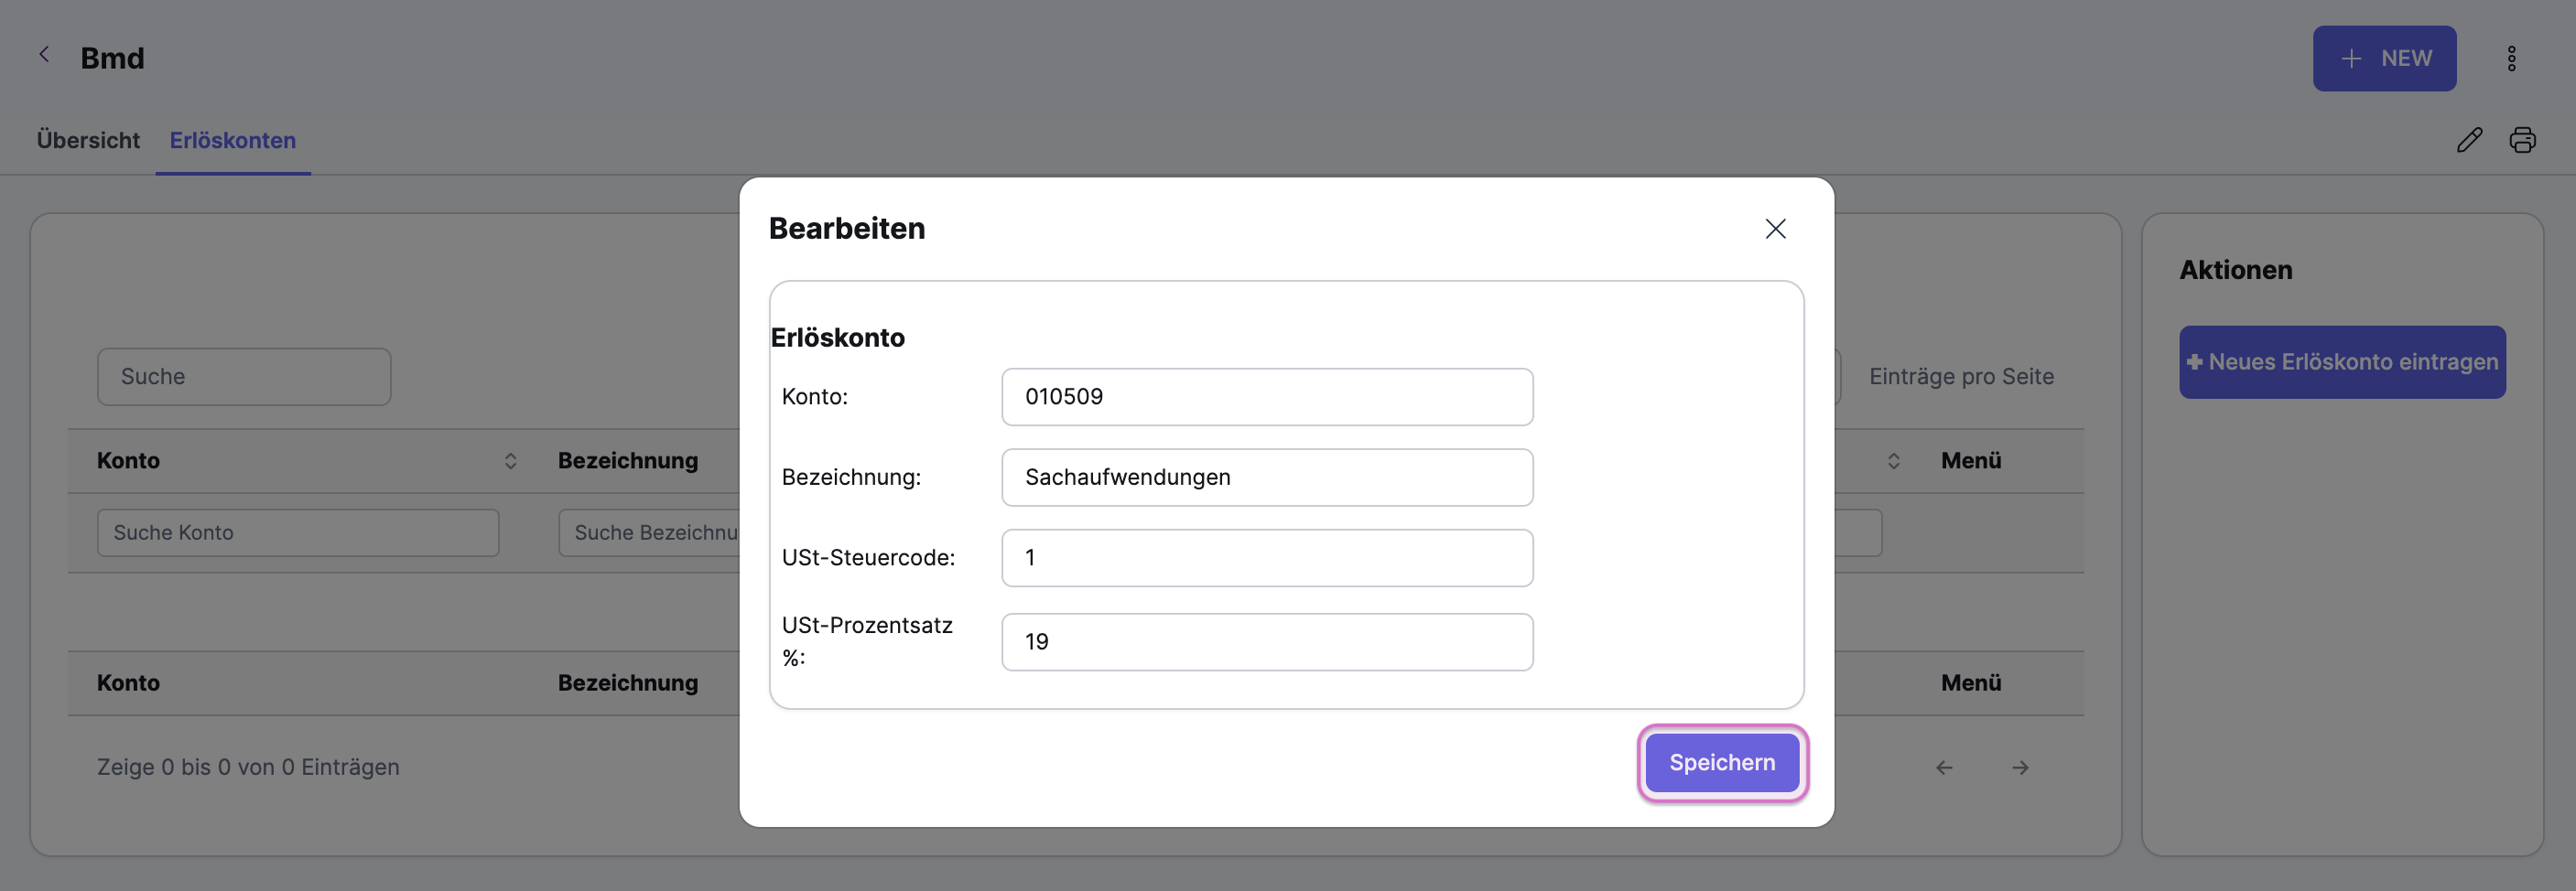This screenshot has height=891, width=2576.
Task: Sort by Konto column arrows
Action: coord(510,460)
